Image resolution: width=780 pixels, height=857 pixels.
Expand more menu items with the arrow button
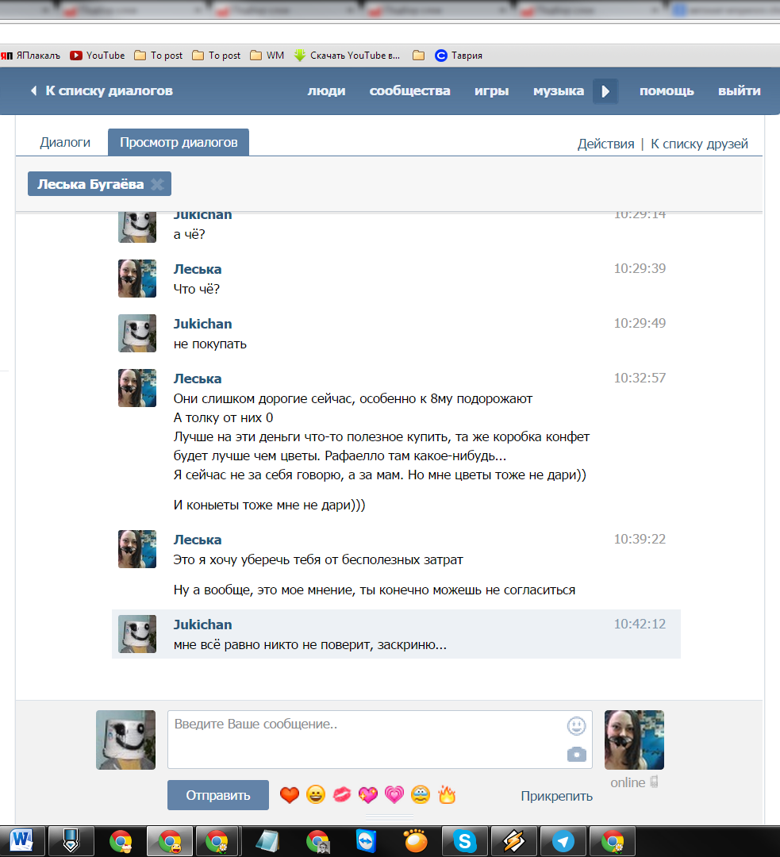pos(605,91)
